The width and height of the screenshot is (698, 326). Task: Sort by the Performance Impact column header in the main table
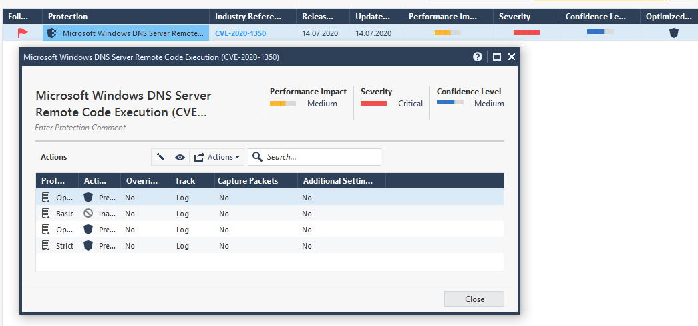[x=448, y=17]
